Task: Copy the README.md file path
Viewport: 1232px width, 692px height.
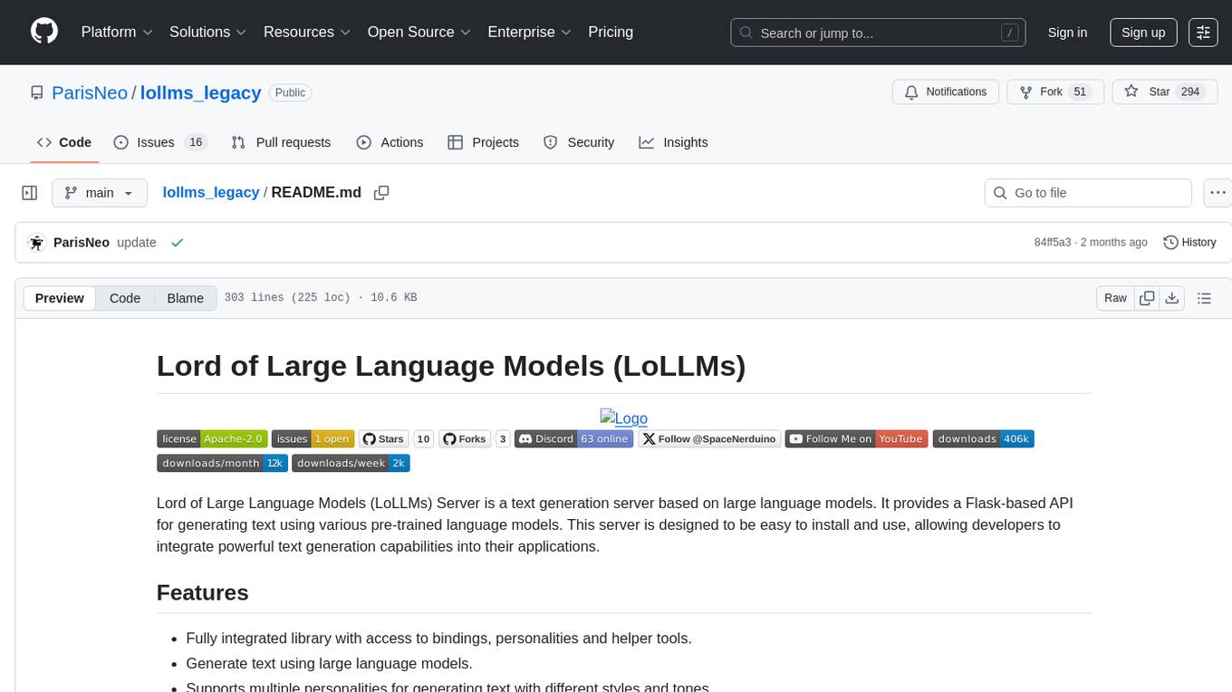Action: tap(381, 193)
